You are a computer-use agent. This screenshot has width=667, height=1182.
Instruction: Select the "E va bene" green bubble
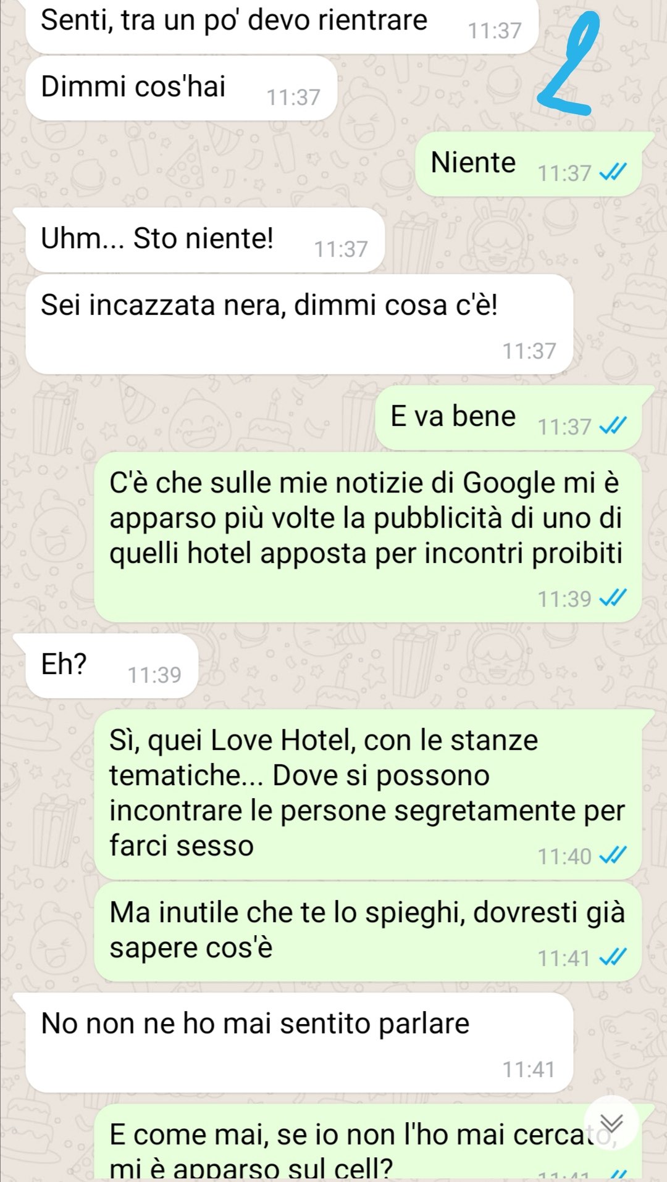(x=508, y=417)
